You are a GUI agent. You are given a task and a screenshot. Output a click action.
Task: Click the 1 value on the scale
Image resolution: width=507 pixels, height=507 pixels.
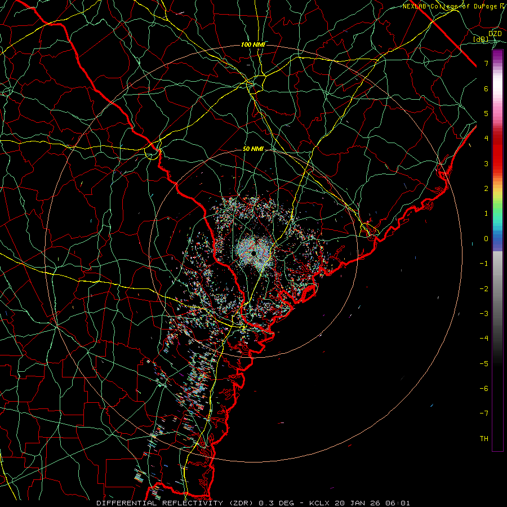coord(486,214)
